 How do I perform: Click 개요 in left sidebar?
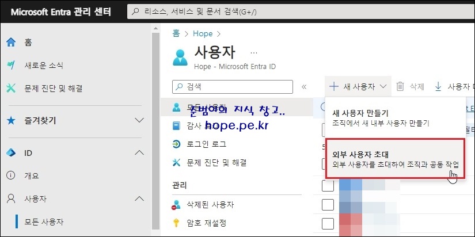coord(32,175)
